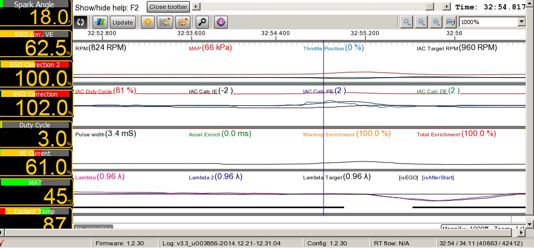Click the 32:56 time axis tick

pos(455,33)
